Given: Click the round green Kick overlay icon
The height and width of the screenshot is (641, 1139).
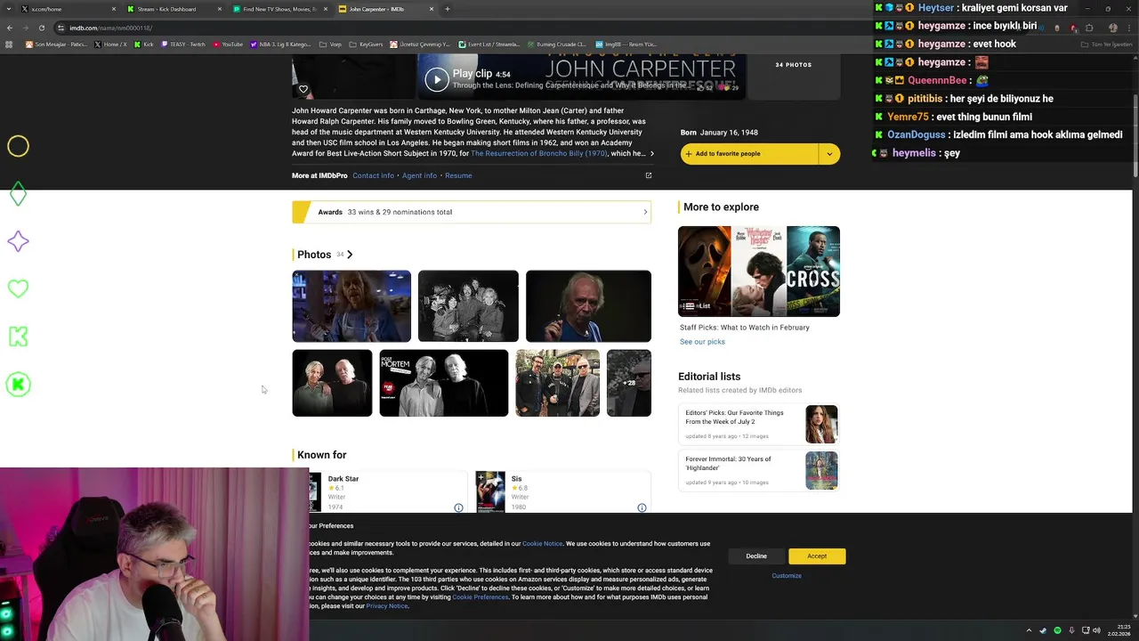Looking at the screenshot, I should click(x=18, y=385).
